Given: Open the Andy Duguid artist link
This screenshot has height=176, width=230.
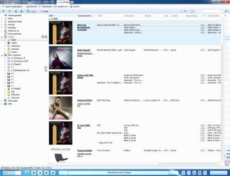Looking at the screenshot, I should click(x=84, y=50).
